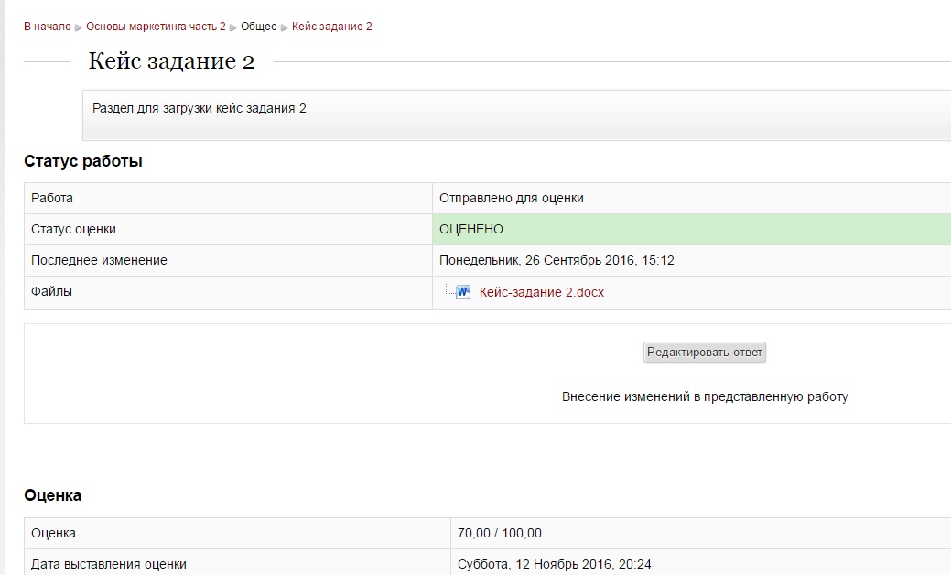Click the «Оценка» section heading
951x575 pixels.
click(x=52, y=495)
